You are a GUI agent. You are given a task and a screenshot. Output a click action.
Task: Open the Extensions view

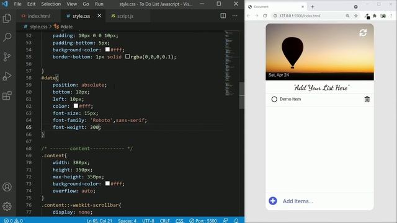pyautogui.click(x=7, y=95)
